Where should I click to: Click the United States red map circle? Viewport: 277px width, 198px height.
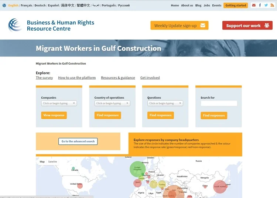[80, 186]
